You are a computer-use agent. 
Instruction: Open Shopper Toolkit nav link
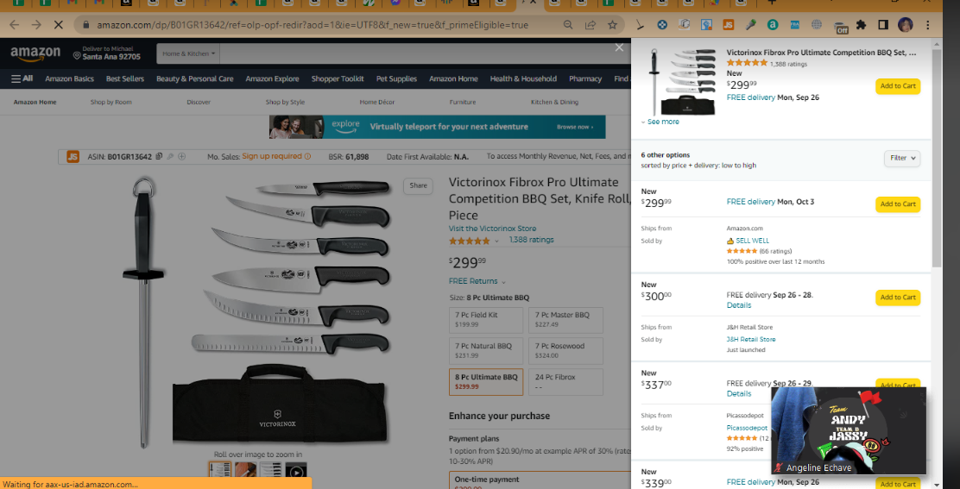(338, 78)
